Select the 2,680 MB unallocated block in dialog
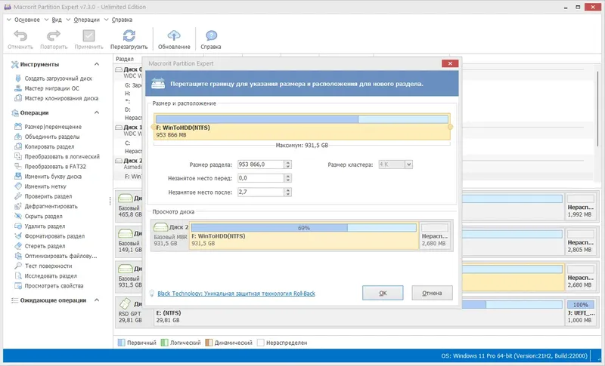Screen dimensions: 605x366 coord(435,235)
